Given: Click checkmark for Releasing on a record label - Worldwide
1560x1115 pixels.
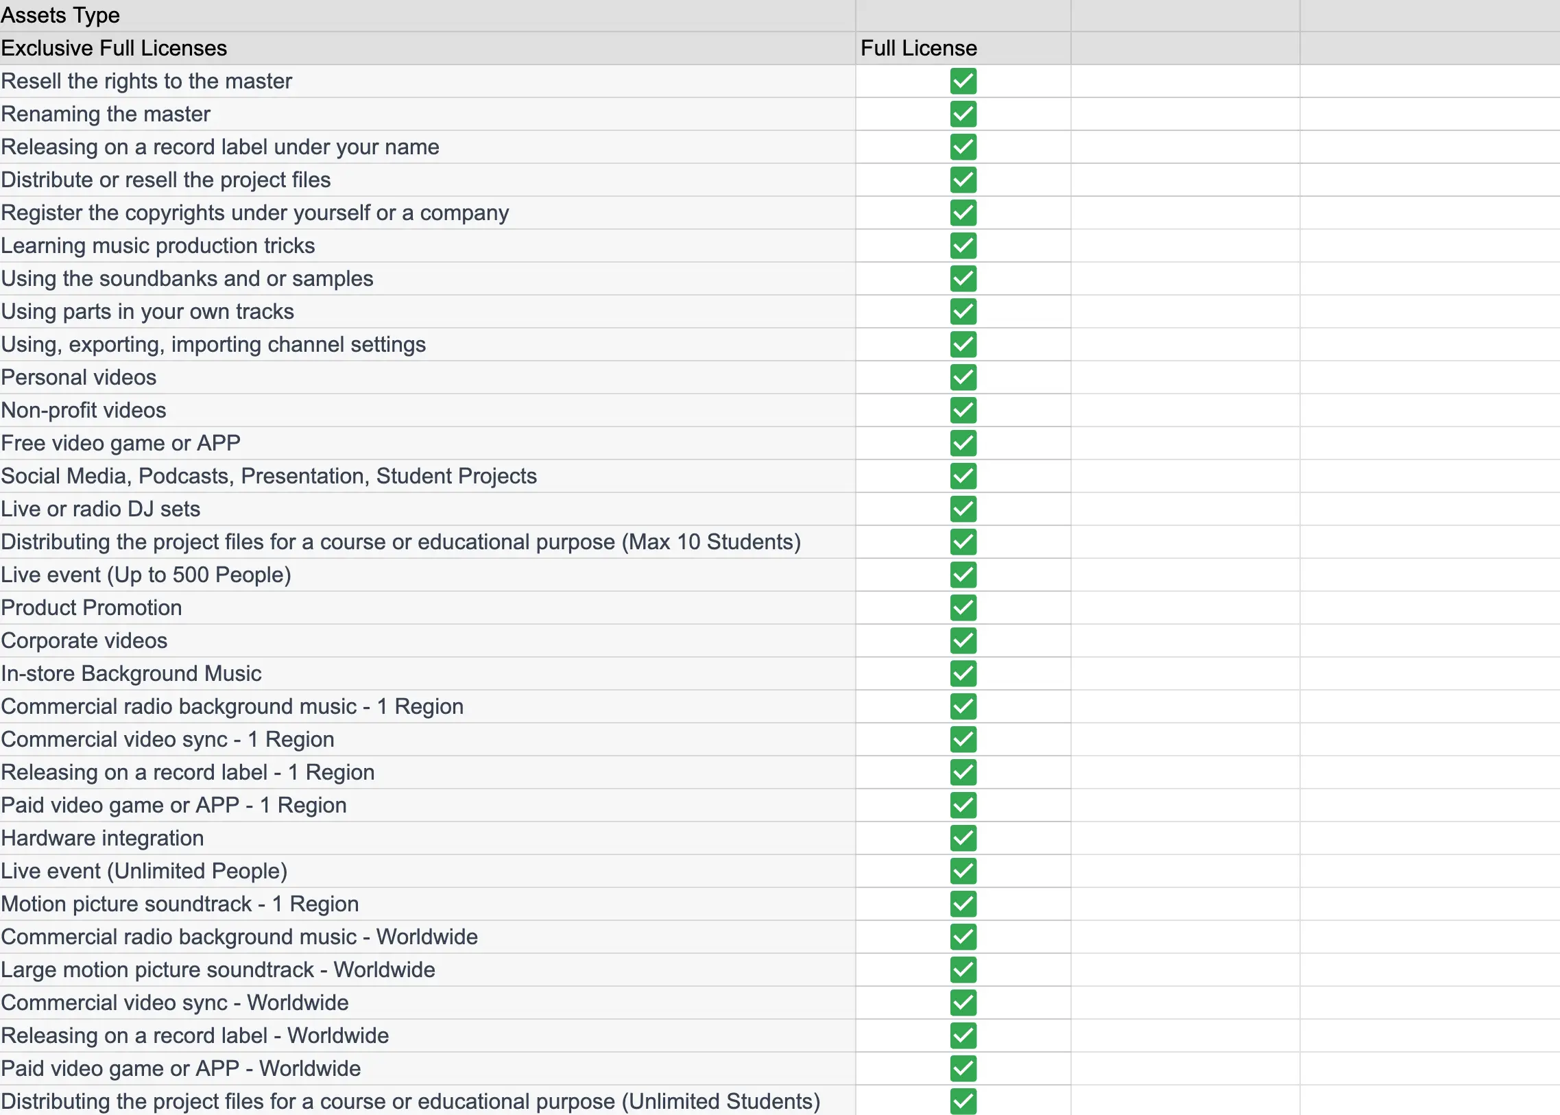Looking at the screenshot, I should click(963, 1035).
